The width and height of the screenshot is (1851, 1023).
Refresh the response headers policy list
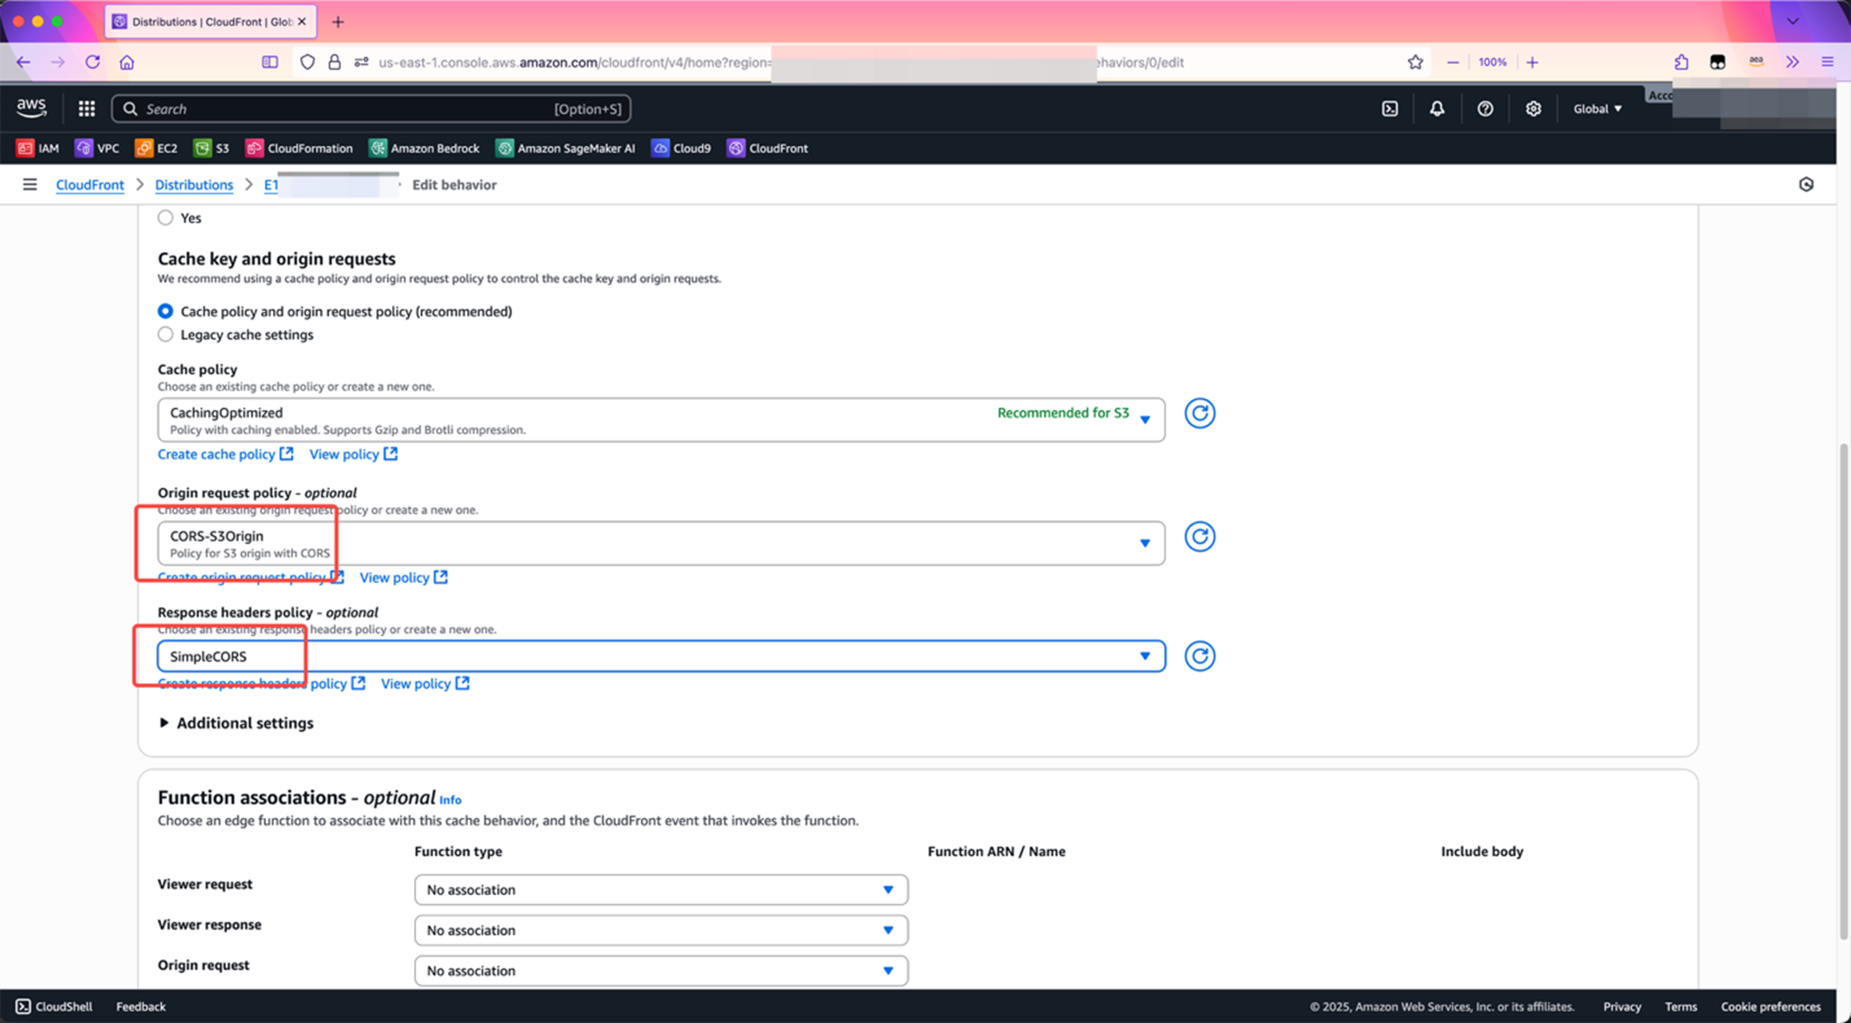pyautogui.click(x=1199, y=656)
